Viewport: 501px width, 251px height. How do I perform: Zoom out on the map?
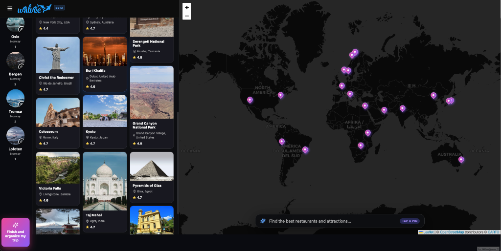[186, 16]
